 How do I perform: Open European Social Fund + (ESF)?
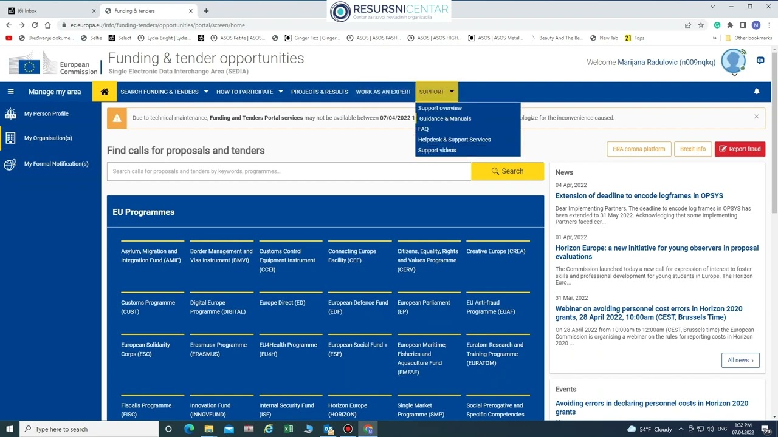(x=357, y=349)
